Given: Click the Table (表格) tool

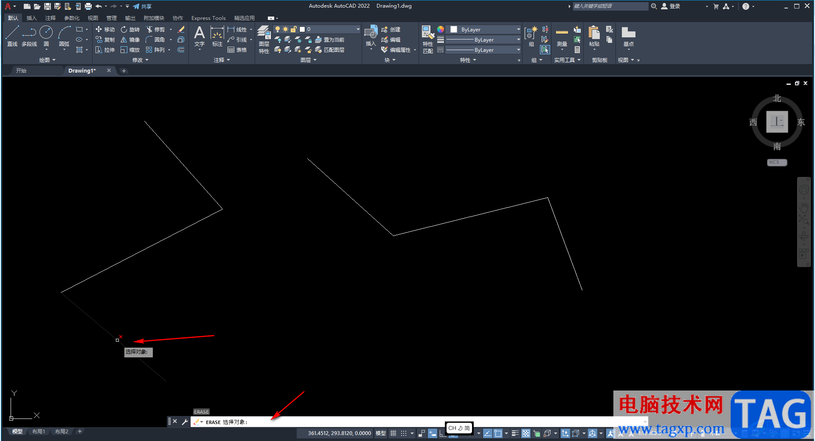Looking at the screenshot, I should coord(237,50).
